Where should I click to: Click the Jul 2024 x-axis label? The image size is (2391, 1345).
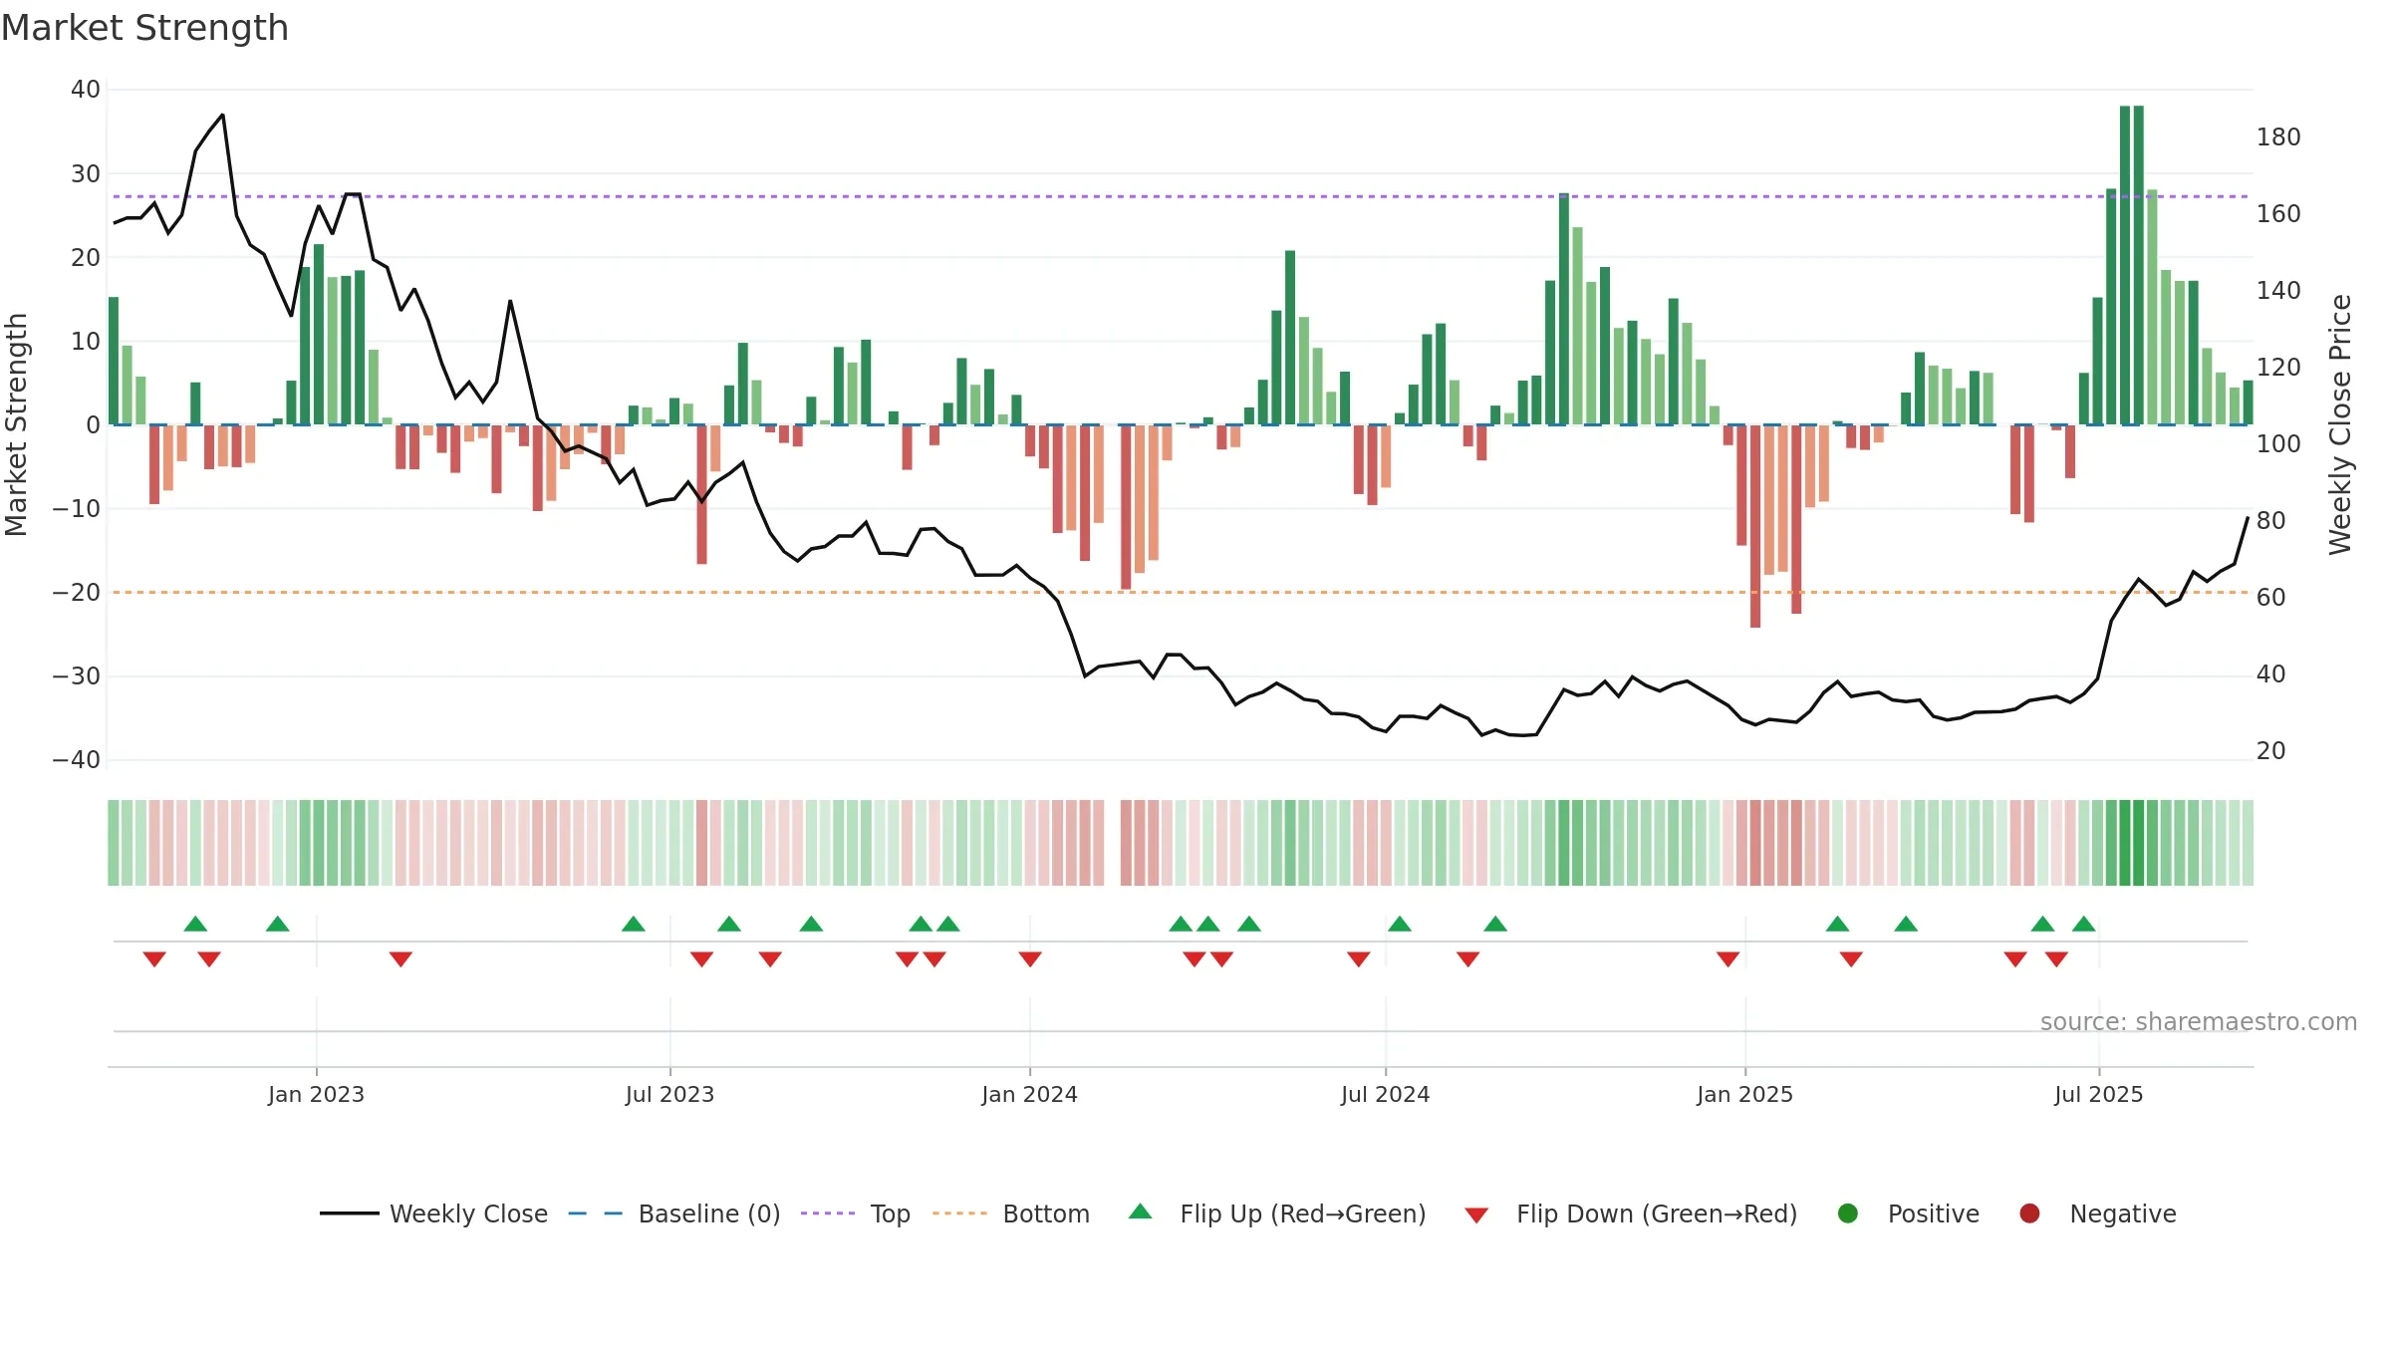coord(1385,1094)
